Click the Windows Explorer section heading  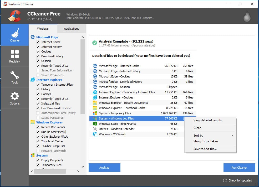tap(49, 122)
